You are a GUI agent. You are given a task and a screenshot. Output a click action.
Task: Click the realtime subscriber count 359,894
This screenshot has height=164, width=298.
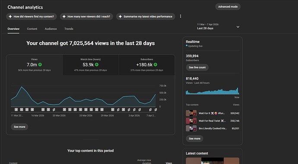192,56
